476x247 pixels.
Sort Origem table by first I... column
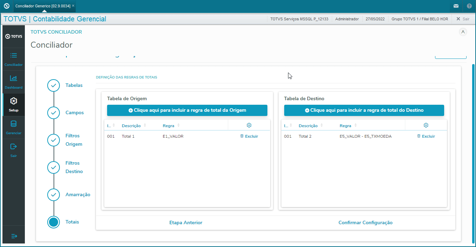pyautogui.click(x=114, y=125)
